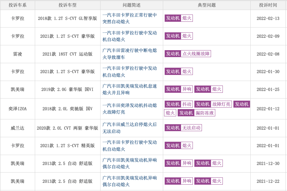This screenshot has width=287, height=191.
Task: Click 发动机 漏防冻液 tag
Action: pyautogui.click(x=196, y=113)
